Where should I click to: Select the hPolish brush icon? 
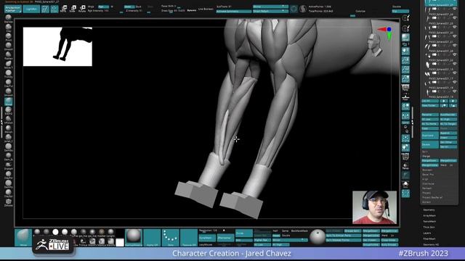(8, 119)
